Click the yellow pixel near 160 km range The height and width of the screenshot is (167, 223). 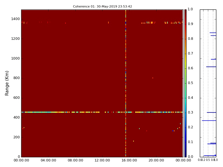[x=134, y=141]
